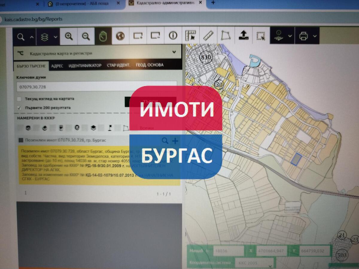Expand the map grid tool dropdown
359x269 pixels.
click(x=290, y=36)
